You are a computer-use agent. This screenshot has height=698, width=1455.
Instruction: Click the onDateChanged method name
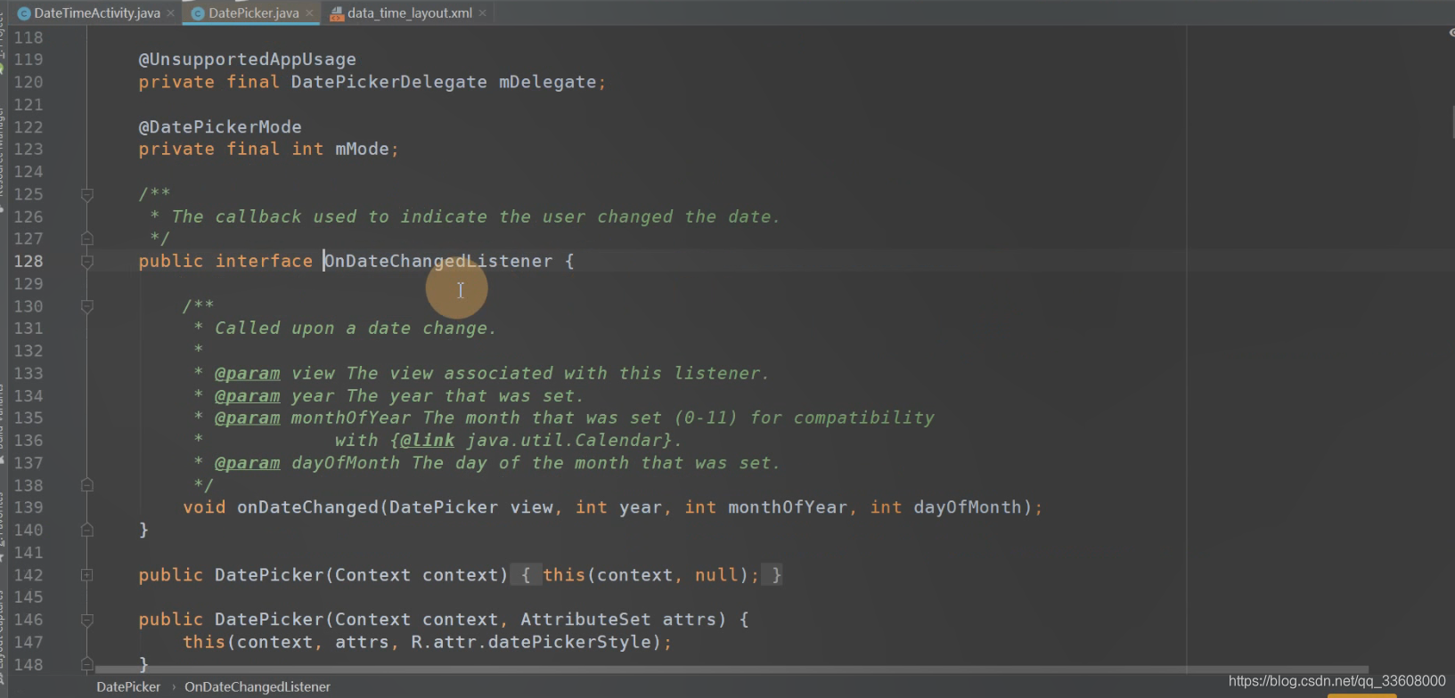coord(307,507)
